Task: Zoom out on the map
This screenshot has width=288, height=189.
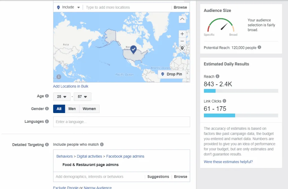Action: coord(182,41)
